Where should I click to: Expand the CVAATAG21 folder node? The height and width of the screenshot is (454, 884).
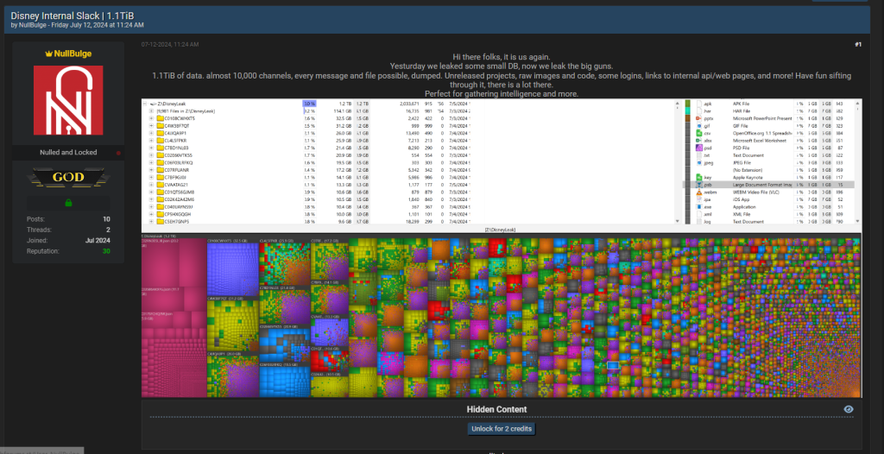pyautogui.click(x=153, y=185)
